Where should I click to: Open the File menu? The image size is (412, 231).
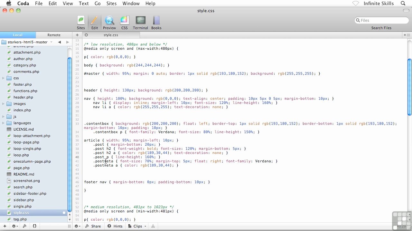pos(39,4)
